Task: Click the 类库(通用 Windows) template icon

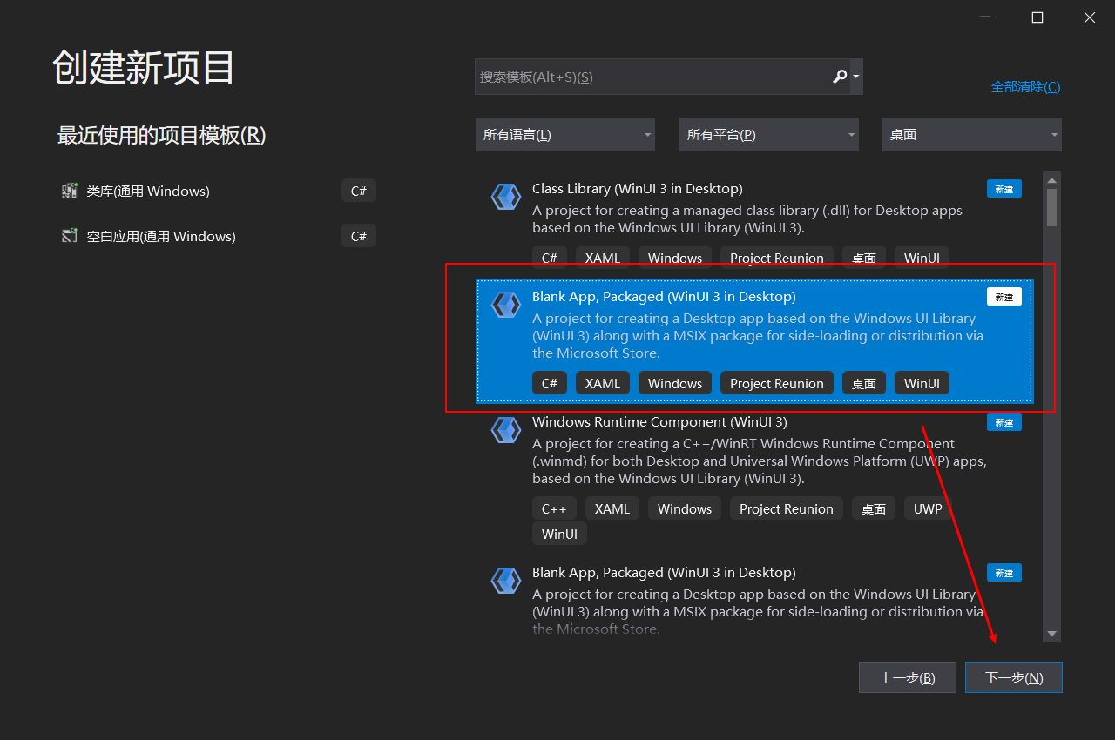Action: 70,191
